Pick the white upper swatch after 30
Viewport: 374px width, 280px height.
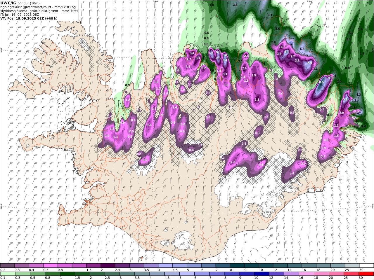pos(366,266)
